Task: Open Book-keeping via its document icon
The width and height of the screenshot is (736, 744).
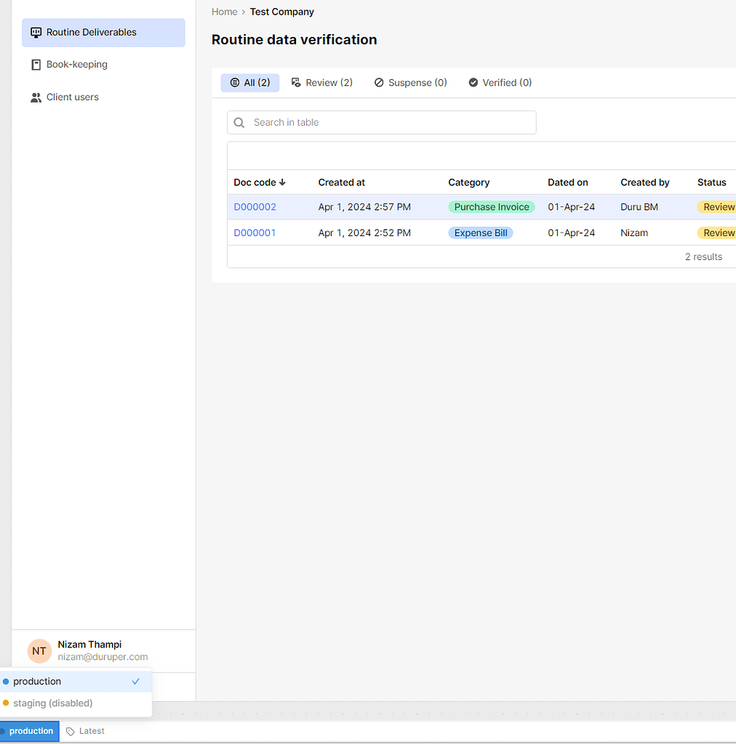Action: click(36, 64)
